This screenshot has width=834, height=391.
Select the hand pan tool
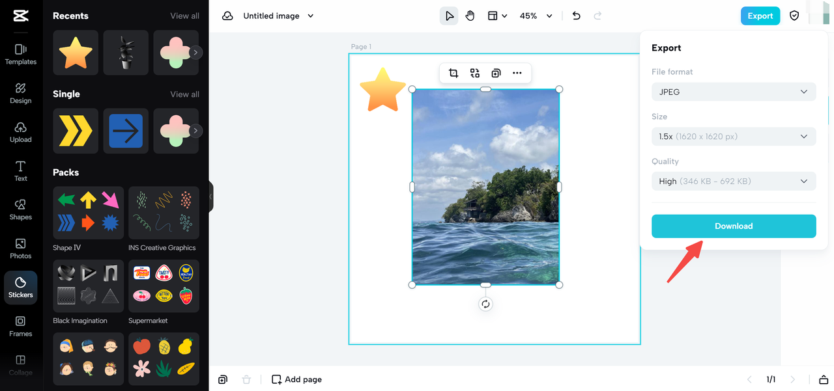click(470, 16)
